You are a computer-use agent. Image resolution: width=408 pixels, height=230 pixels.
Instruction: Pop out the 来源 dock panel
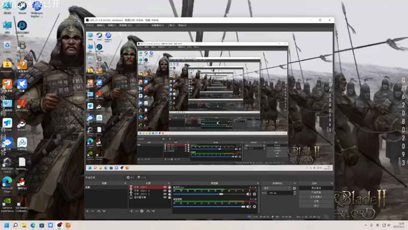[x=169, y=183]
